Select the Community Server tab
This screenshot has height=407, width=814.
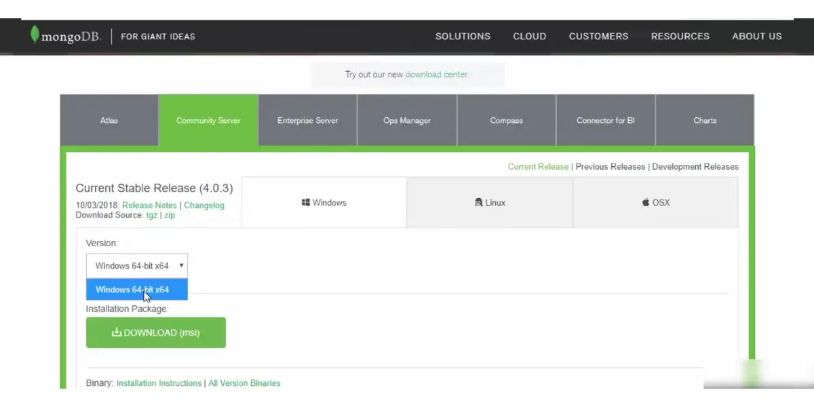tap(208, 121)
